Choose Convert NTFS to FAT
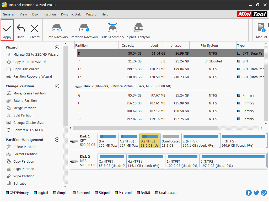Viewport: 269px width, 202px height. (26, 130)
